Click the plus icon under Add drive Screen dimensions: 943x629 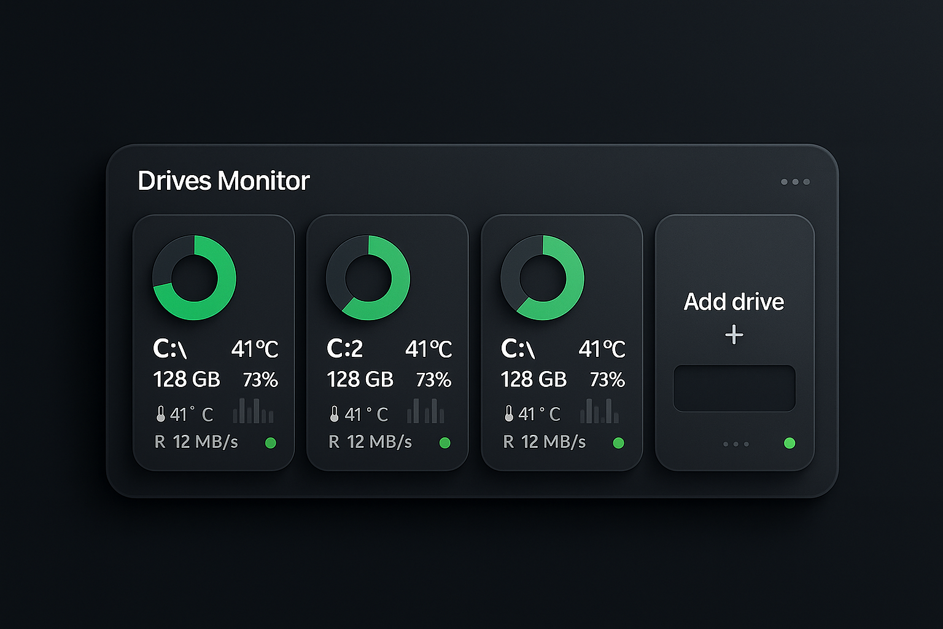click(x=734, y=335)
